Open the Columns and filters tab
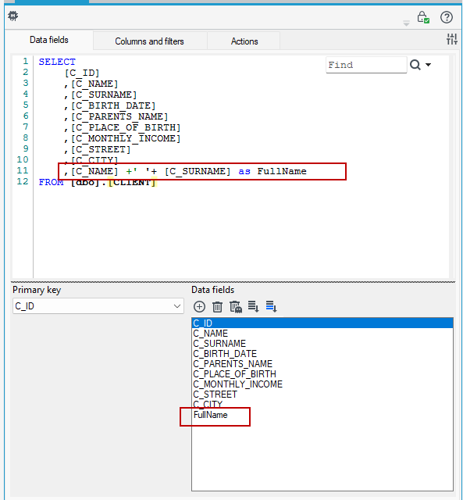 (149, 41)
